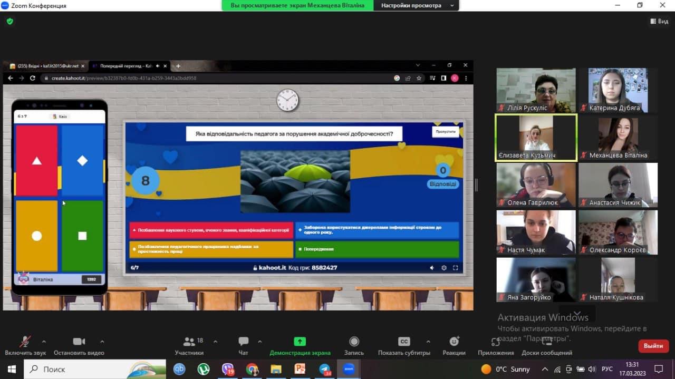
Task: Open browser profile avatar K
Action: click(455, 78)
